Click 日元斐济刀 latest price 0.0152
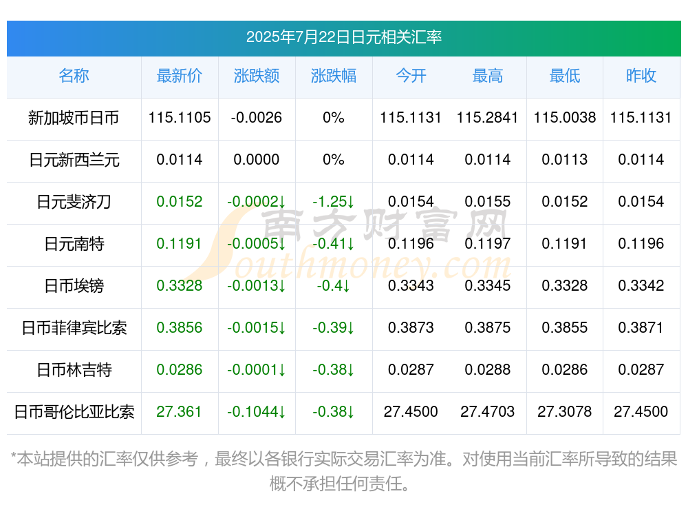 pyautogui.click(x=180, y=202)
